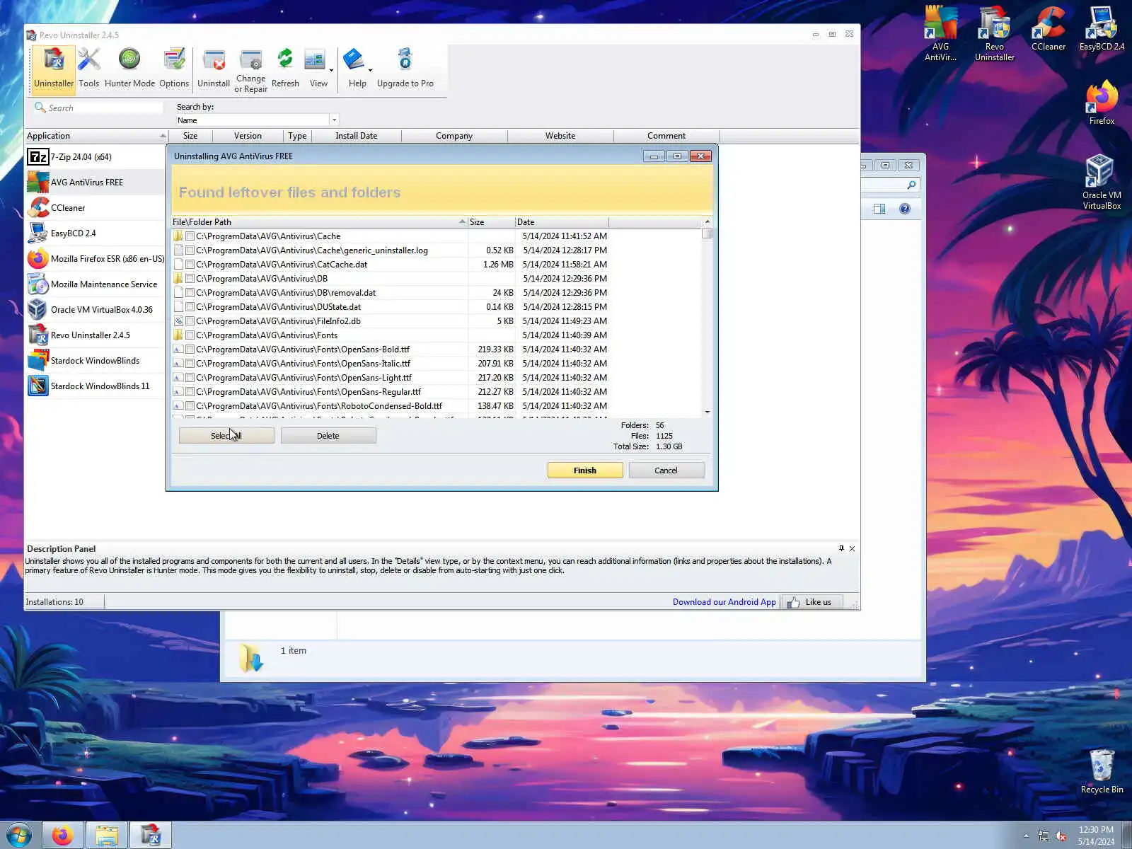Activate Hunter Mode
This screenshot has width=1132, height=849.
pyautogui.click(x=129, y=68)
